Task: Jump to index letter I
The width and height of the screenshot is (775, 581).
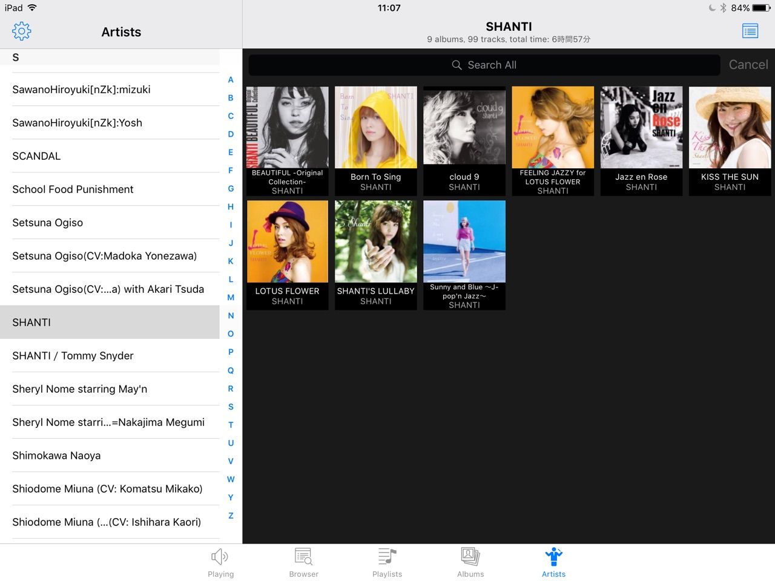Action: pyautogui.click(x=231, y=225)
